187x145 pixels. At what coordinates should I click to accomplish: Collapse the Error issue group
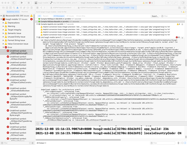click(3, 47)
